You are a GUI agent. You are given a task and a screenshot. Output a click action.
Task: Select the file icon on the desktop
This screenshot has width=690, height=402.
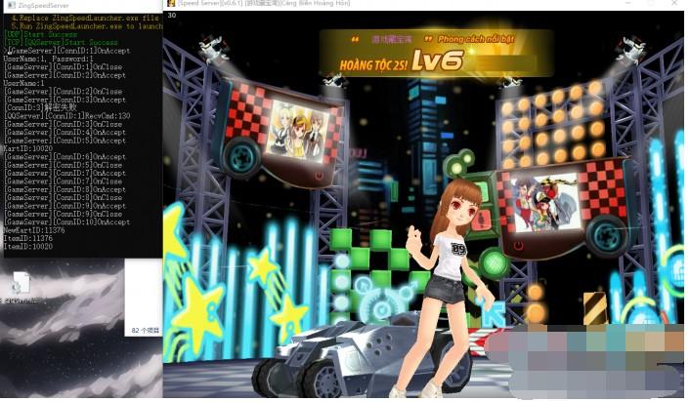point(22,282)
